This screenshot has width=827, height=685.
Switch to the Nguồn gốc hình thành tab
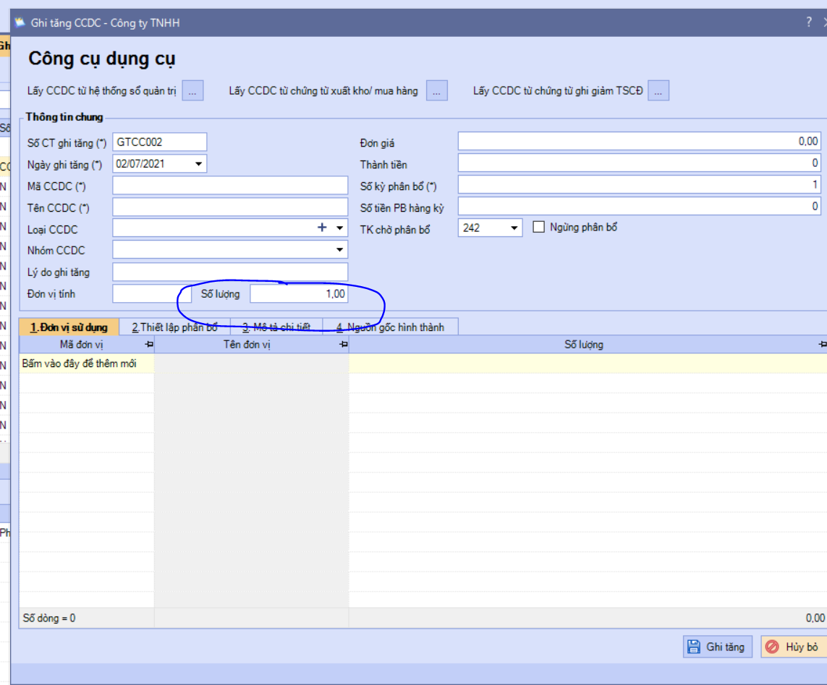[x=390, y=327]
